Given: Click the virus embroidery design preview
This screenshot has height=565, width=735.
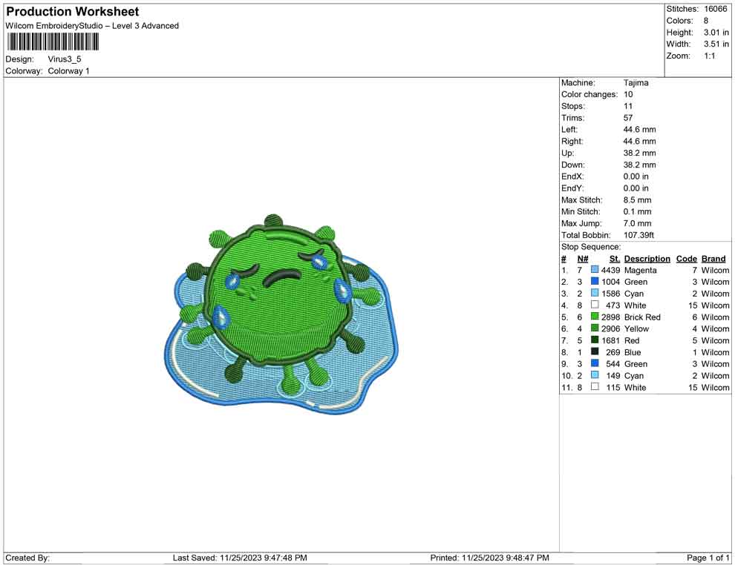Looking at the screenshot, I should pyautogui.click(x=281, y=316).
